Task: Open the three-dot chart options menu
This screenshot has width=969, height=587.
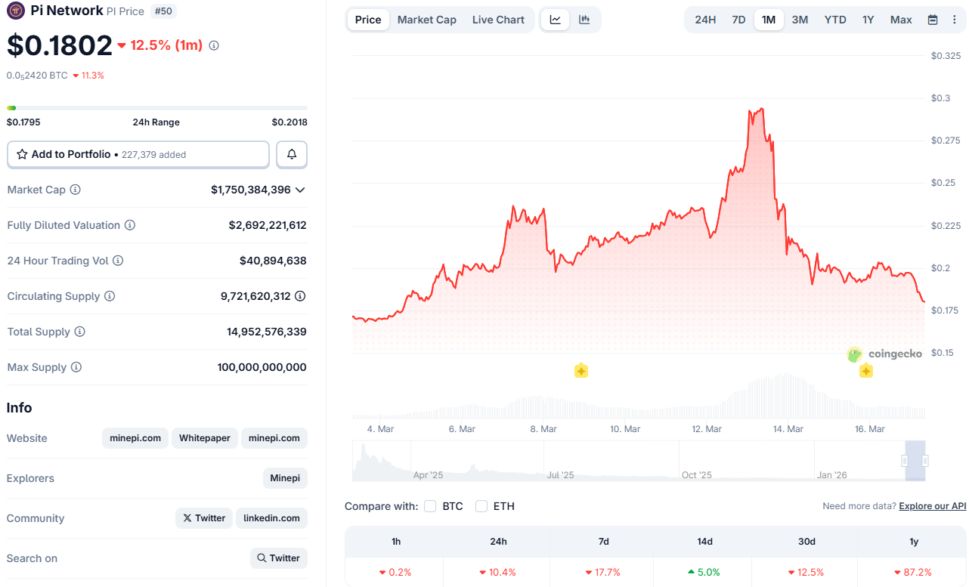Action: (x=954, y=20)
